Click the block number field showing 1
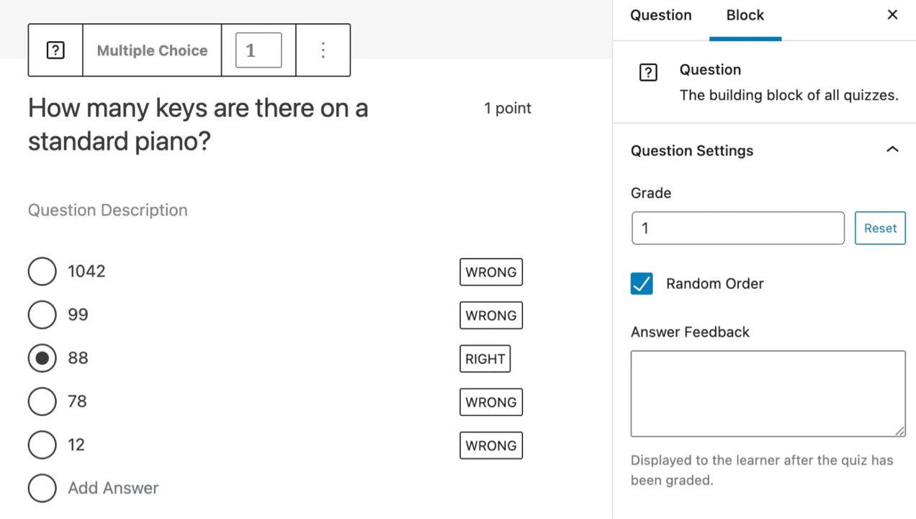The width and height of the screenshot is (916, 519). (258, 50)
